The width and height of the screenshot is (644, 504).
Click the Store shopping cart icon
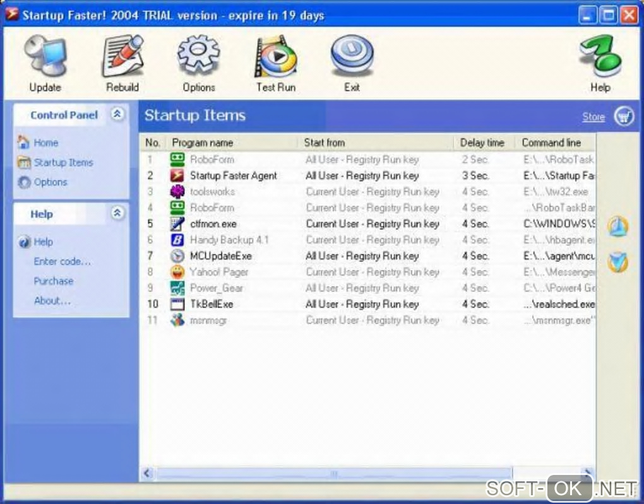pyautogui.click(x=624, y=117)
